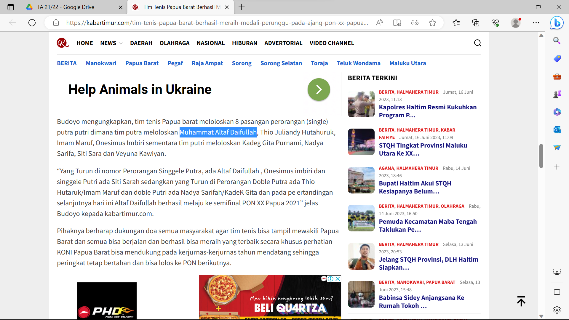Screen dimensions: 569x320
Task: Open tab actions menu icon
Action: click(x=11, y=7)
